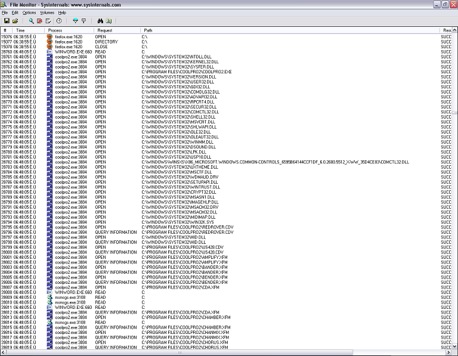Viewport: 458px width, 356px height.
Task: Click msmsgs.exe:3108 process in row 39810
Action: click(70, 302)
